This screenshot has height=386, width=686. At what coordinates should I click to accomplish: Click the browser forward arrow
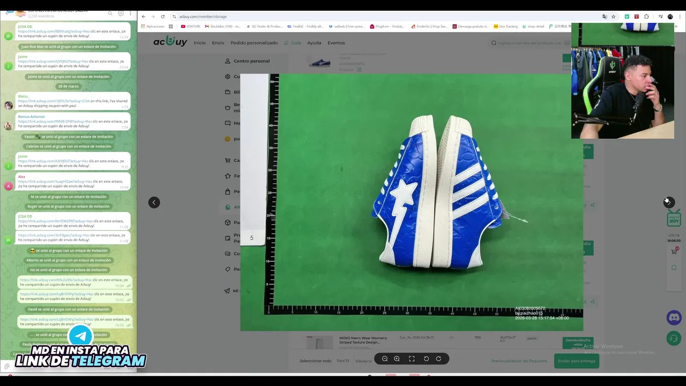tap(153, 17)
